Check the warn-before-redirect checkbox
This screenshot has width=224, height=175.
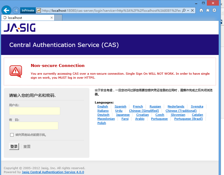pyautogui.click(x=12, y=135)
